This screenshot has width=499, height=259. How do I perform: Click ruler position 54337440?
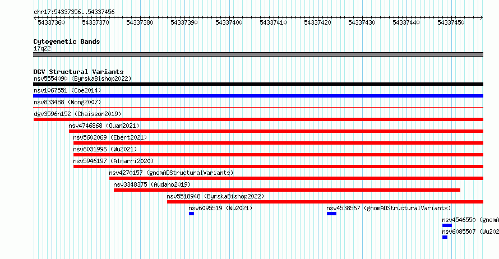point(406,22)
